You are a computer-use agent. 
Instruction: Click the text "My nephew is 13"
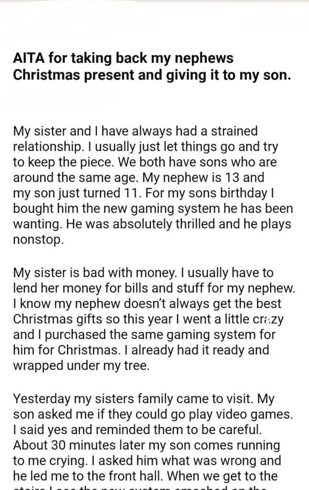pyautogui.click(x=191, y=178)
